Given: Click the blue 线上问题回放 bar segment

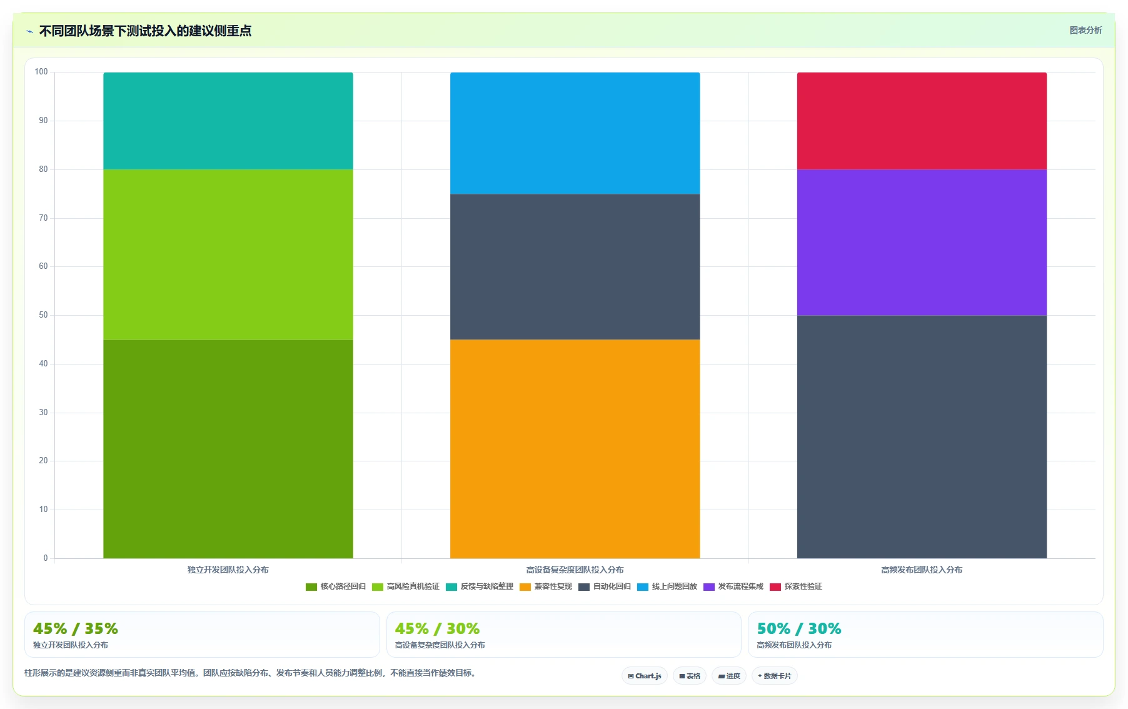Looking at the screenshot, I should pyautogui.click(x=575, y=133).
